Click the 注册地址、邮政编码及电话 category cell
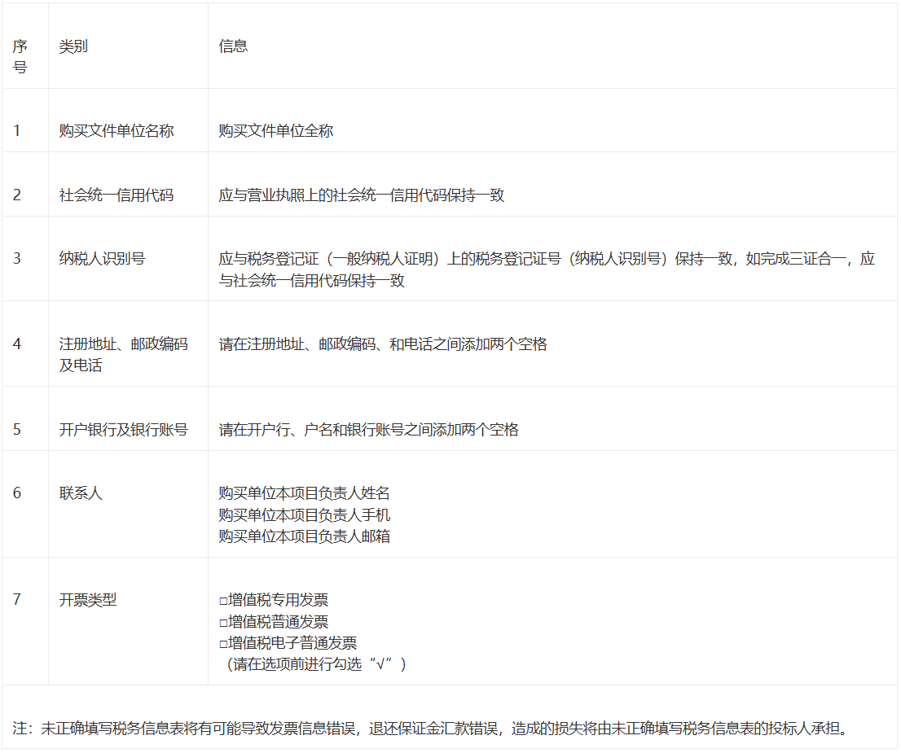 (x=123, y=355)
